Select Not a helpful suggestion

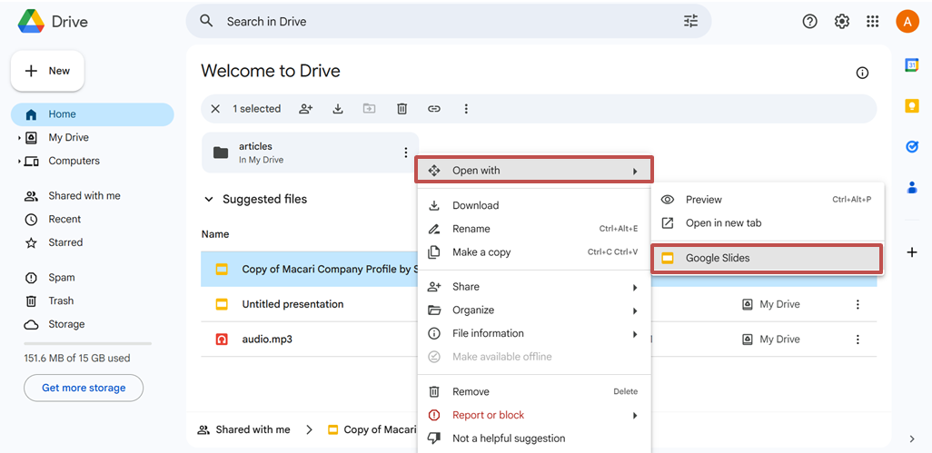pos(534,438)
